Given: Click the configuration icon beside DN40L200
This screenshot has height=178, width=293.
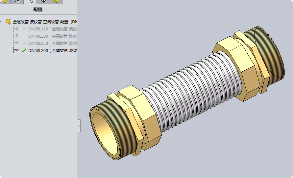Looking at the screenshot, I should click(x=16, y=36).
